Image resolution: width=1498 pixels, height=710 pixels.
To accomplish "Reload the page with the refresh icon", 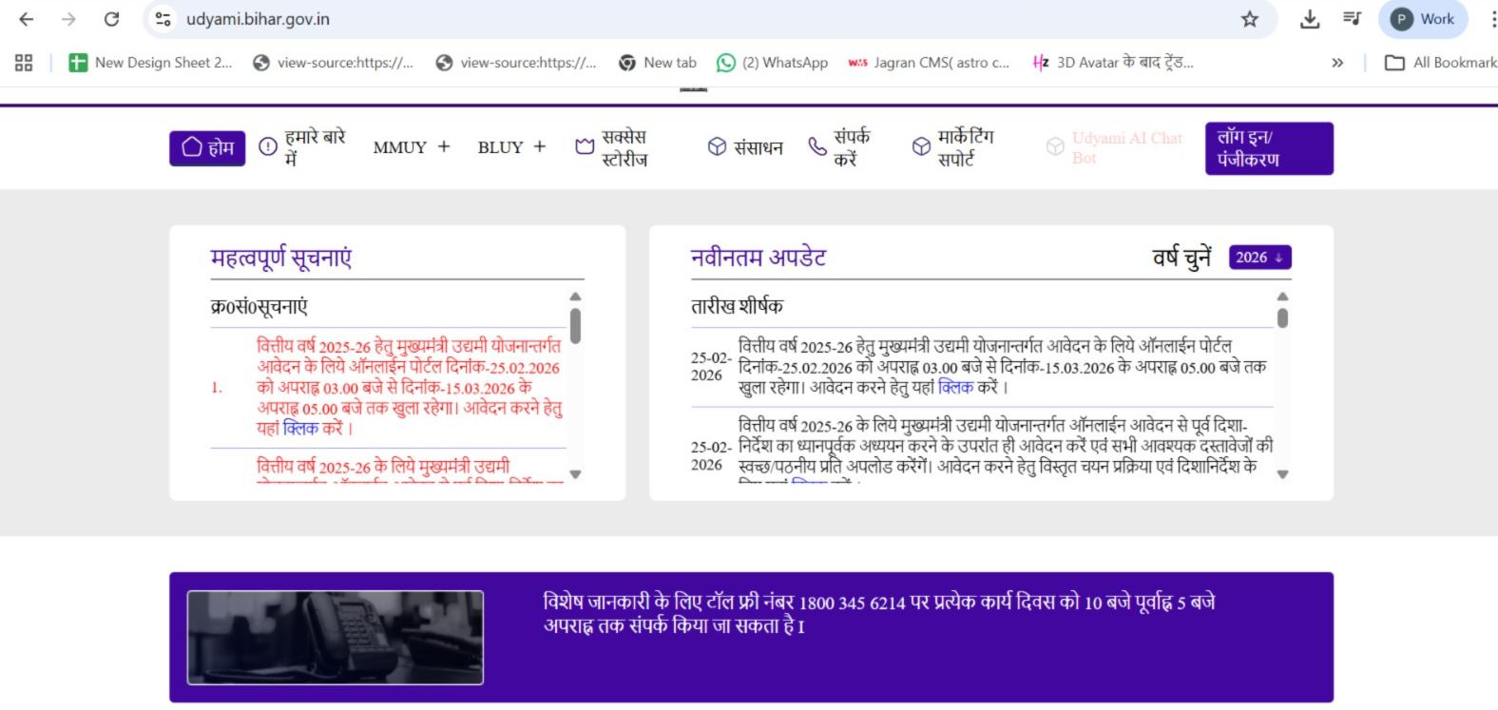I will 111,19.
